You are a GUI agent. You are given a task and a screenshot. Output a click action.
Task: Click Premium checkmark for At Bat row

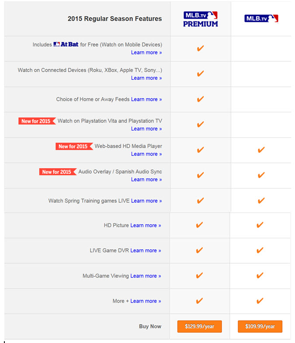(x=200, y=48)
